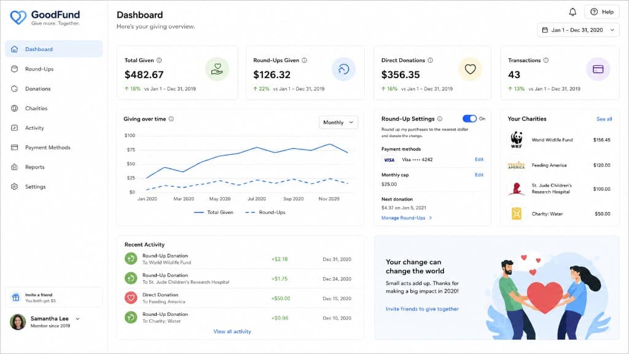The height and width of the screenshot is (354, 629).
Task: Click the Settings gear icon in sidebar
Action: pyautogui.click(x=15, y=187)
